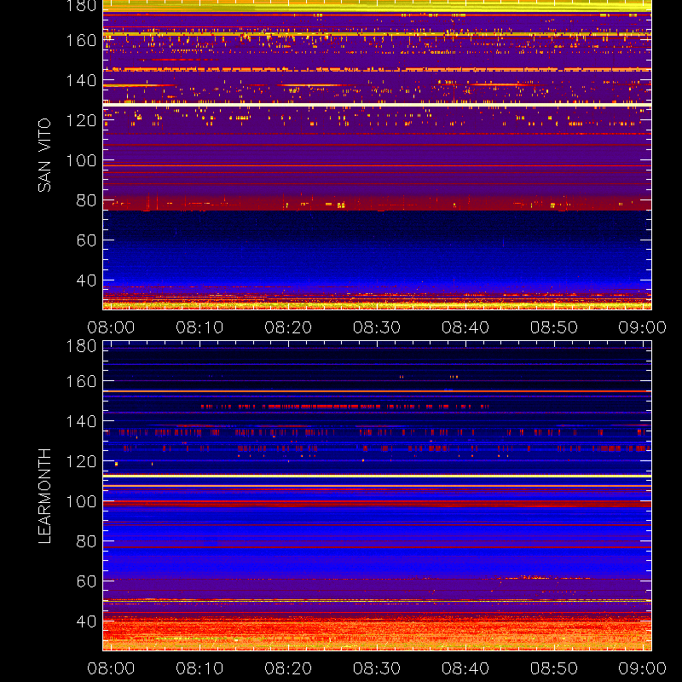Click San Vito frequency tick label 80
682x682 pixels.
tap(86, 200)
